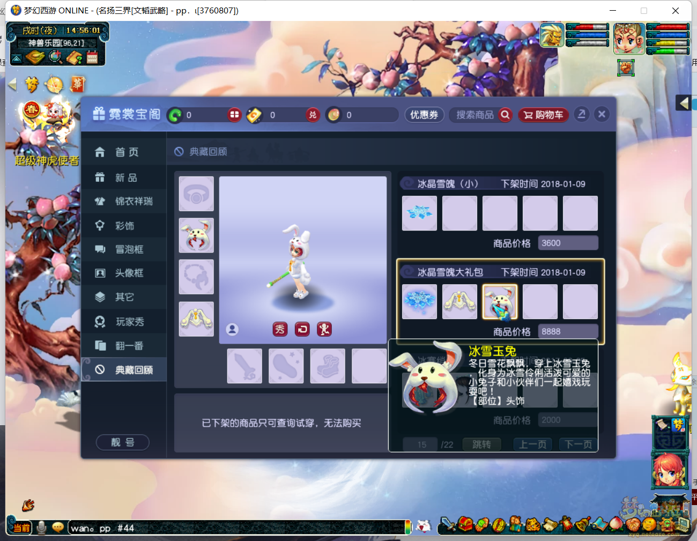Viewport: 697px width, 541px height.
Task: Click the microphone voice icon
Action: pyautogui.click(x=41, y=528)
